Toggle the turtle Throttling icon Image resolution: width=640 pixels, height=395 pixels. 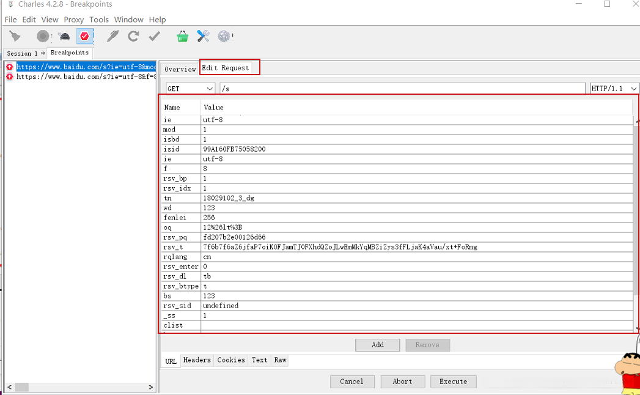(x=64, y=37)
